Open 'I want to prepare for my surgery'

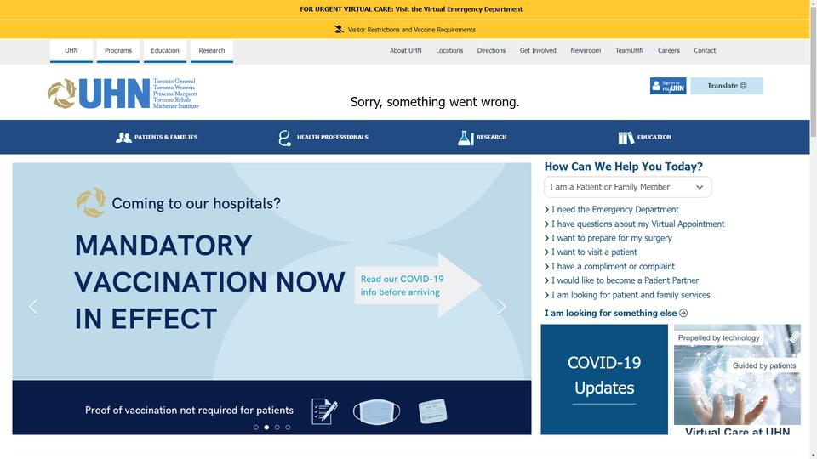tap(608, 238)
